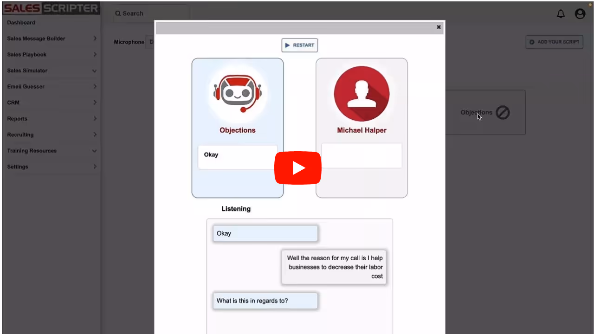The height and width of the screenshot is (334, 594).
Task: Click the 'Microphone' label
Action: coord(129,42)
